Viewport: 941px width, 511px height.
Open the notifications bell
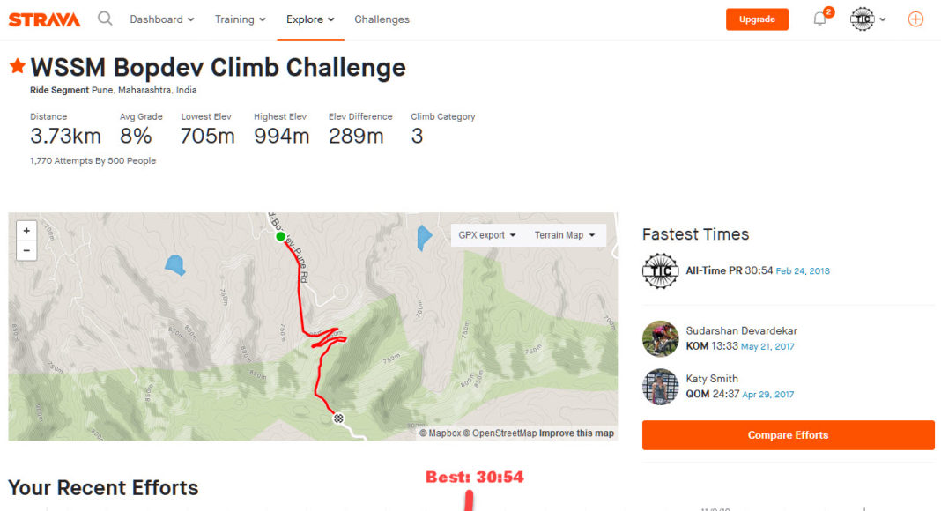point(820,19)
